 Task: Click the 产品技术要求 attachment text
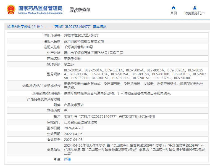[74, 105]
